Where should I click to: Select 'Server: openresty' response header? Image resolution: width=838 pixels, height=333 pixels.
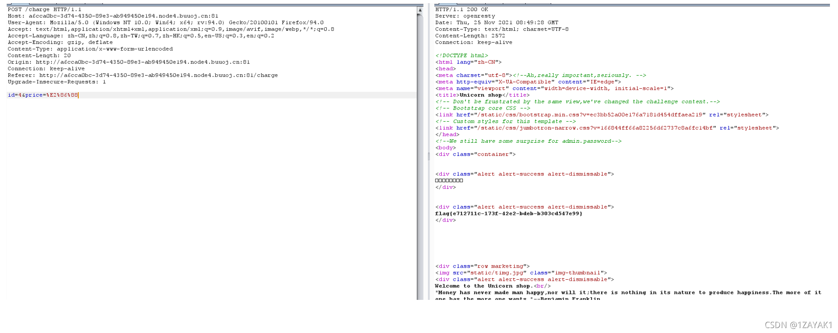[x=465, y=16]
